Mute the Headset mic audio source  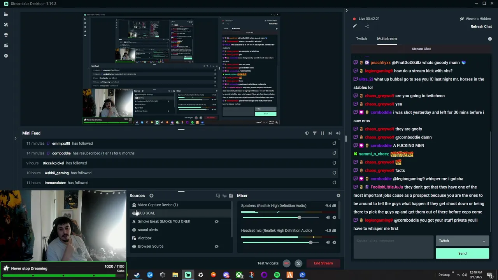[x=328, y=242]
